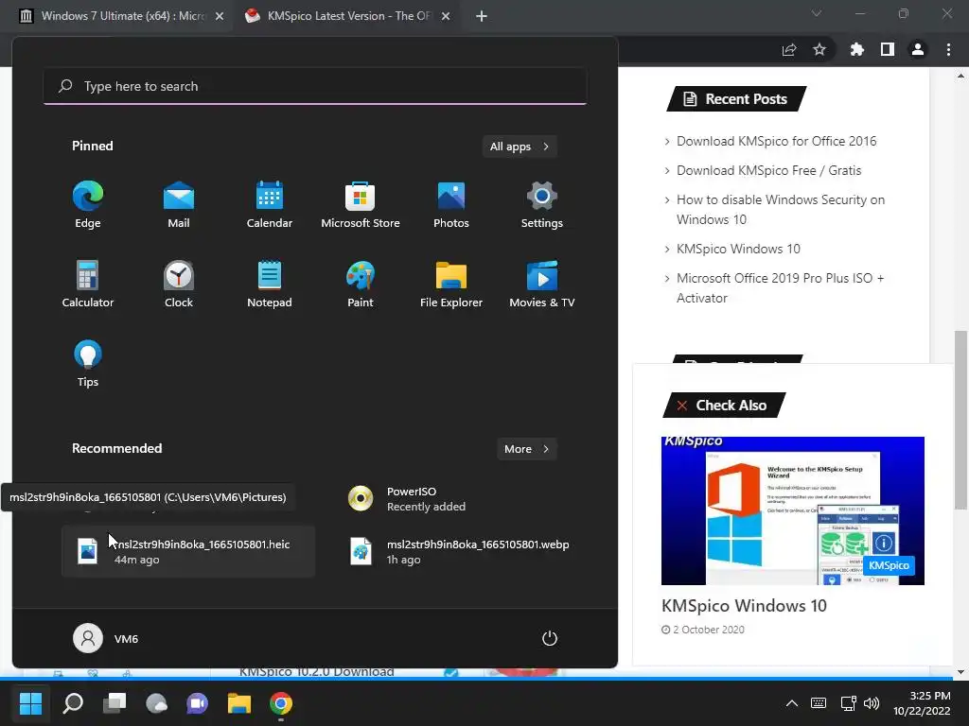The width and height of the screenshot is (969, 726).
Task: Open Microsoft Store
Action: tap(361, 204)
